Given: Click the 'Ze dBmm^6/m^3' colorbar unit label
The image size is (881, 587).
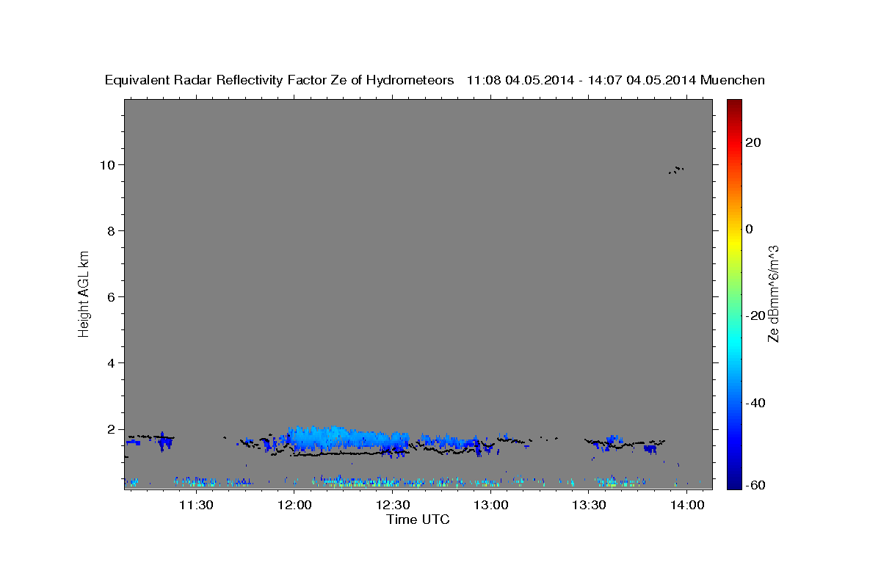Looking at the screenshot, I should (x=773, y=293).
